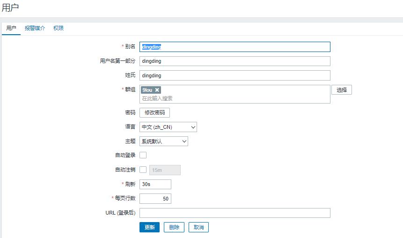The width and height of the screenshot is (403, 238).
Task: Click the 修改密码 button
Action: click(154, 112)
